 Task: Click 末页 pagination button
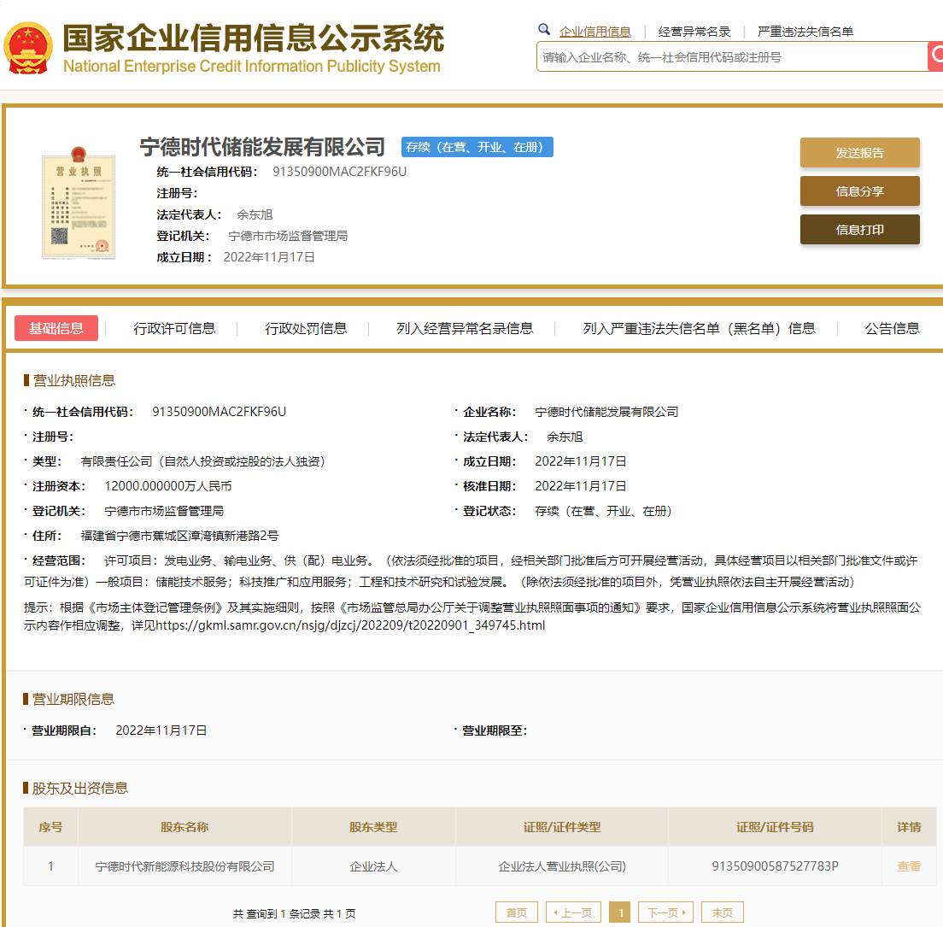(723, 912)
